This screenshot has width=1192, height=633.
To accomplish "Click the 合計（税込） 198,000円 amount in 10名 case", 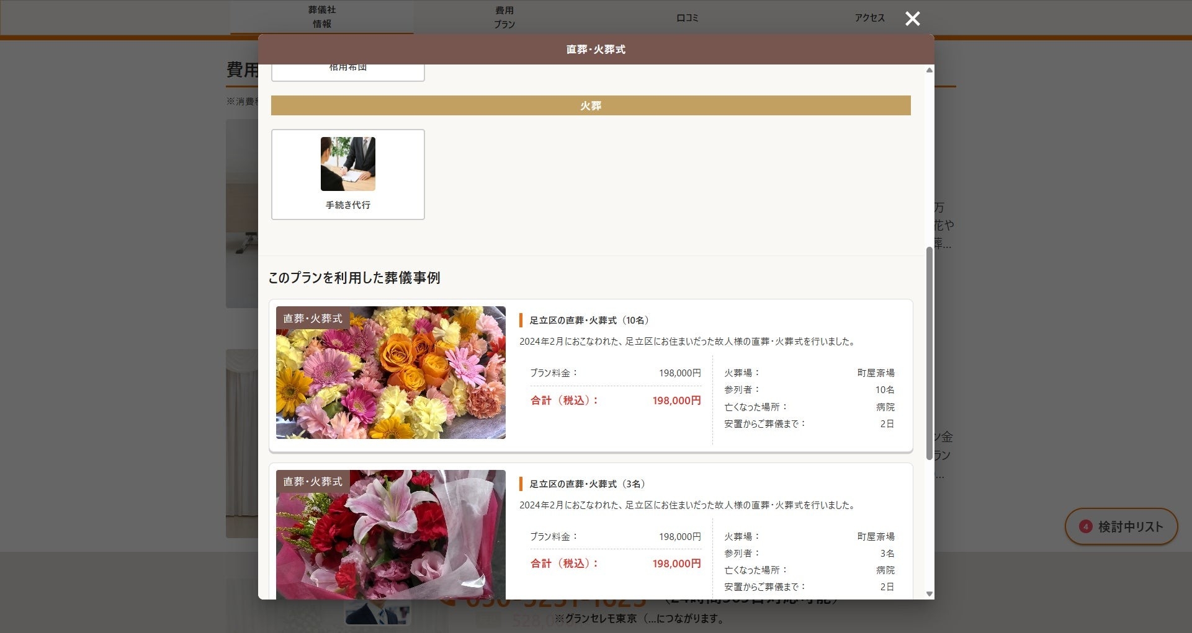I will point(676,401).
